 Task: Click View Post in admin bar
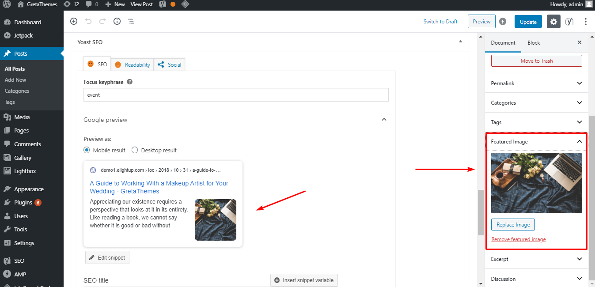(x=141, y=4)
